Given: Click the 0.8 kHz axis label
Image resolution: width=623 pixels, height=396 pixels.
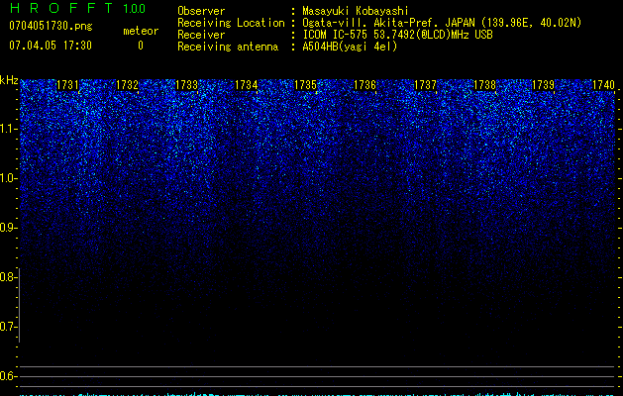Looking at the screenshot, I should tap(8, 277).
